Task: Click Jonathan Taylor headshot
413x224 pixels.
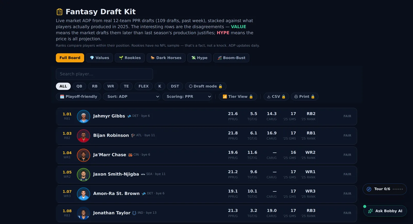Action: tap(83, 213)
